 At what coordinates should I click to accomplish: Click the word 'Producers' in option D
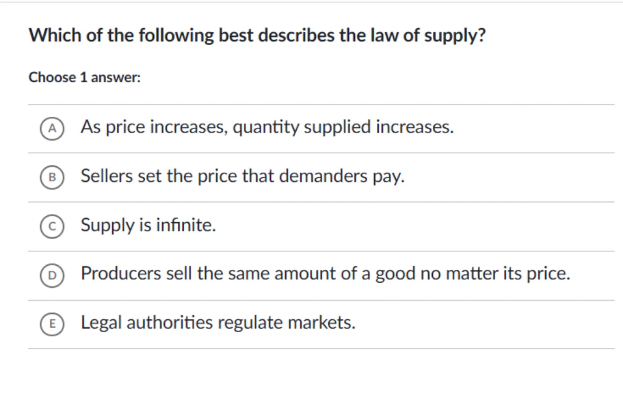coord(121,273)
